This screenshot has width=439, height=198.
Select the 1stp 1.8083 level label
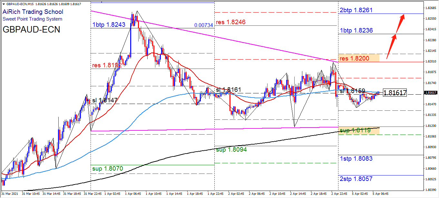pos(356,158)
